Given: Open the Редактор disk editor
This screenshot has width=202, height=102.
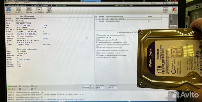Looking at the screenshot, I should pos(49,10).
